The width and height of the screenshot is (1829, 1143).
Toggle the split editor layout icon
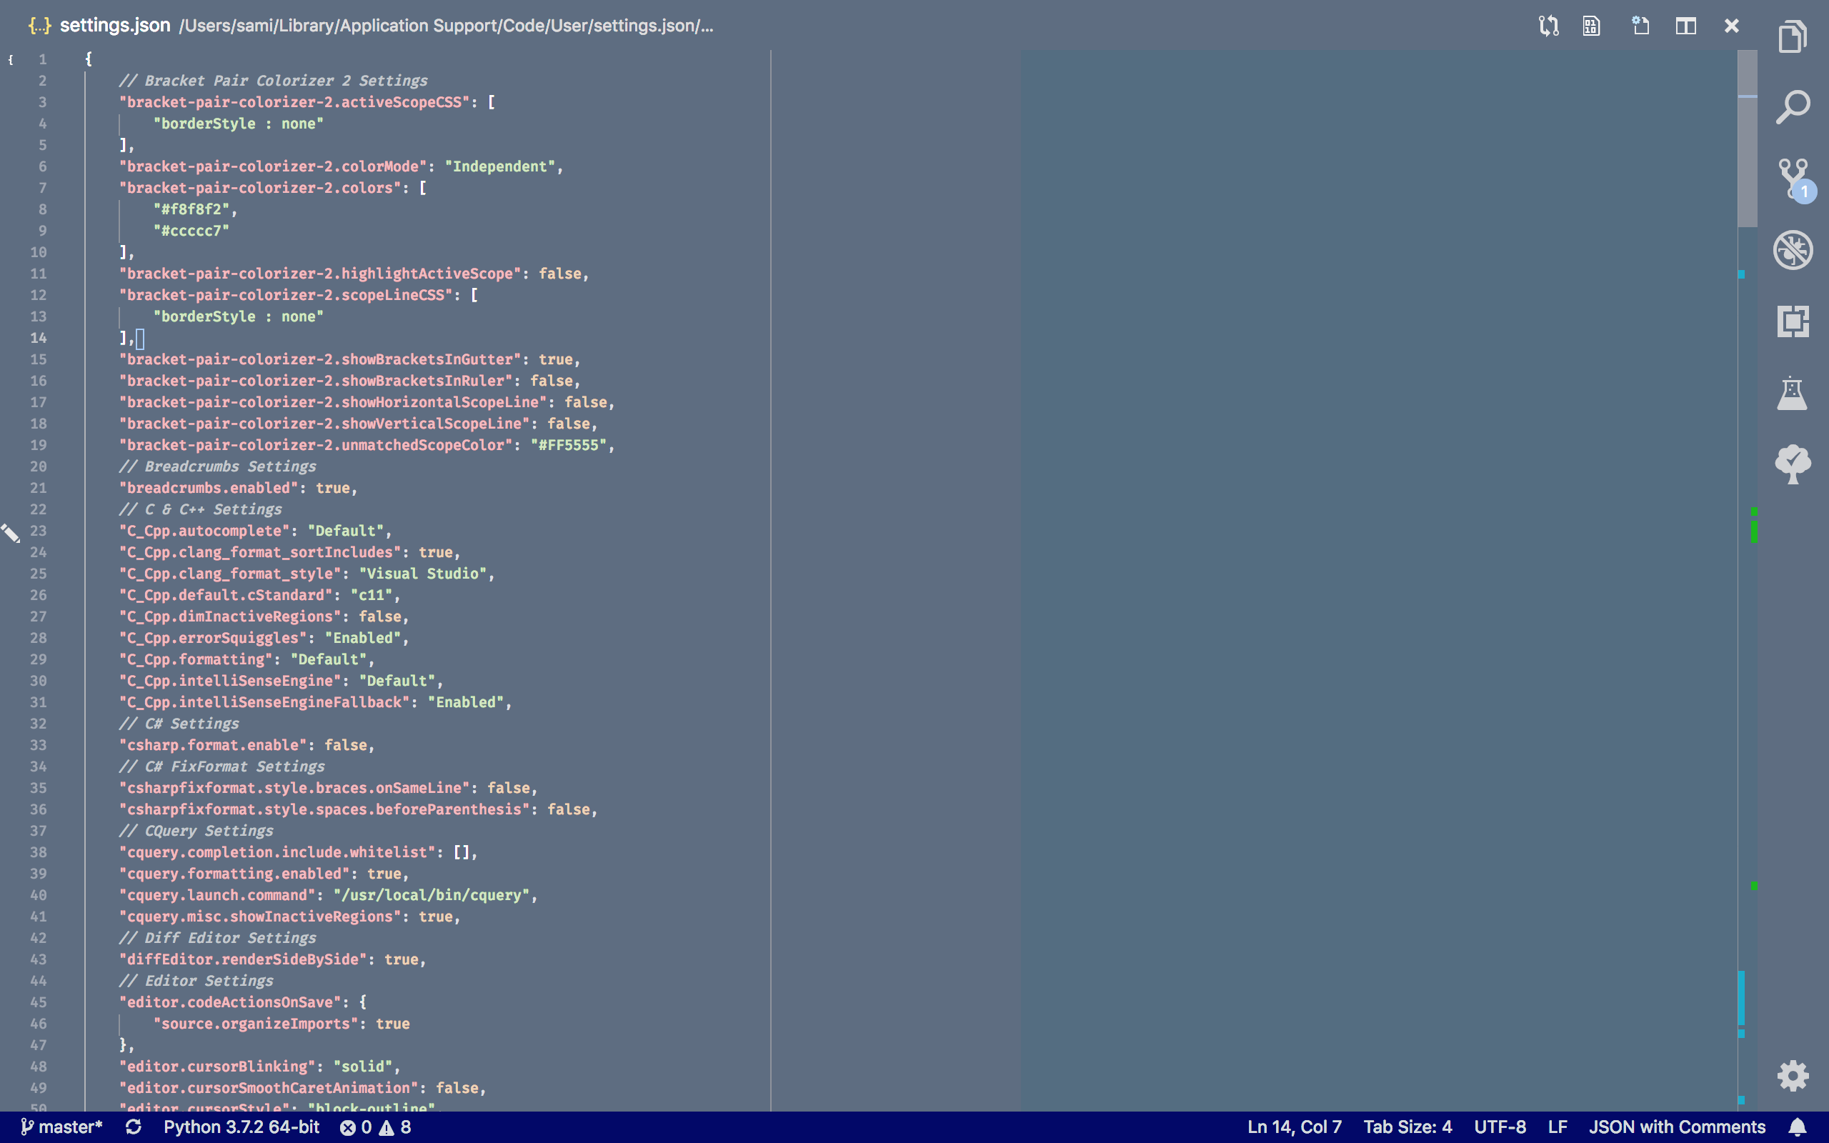(x=1686, y=26)
